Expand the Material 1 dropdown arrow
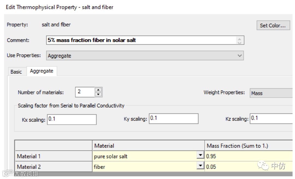295x179 pixels. click(x=201, y=156)
